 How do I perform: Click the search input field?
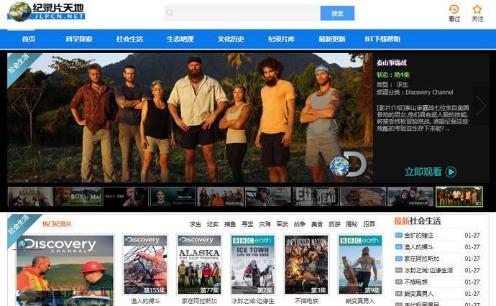246,13
